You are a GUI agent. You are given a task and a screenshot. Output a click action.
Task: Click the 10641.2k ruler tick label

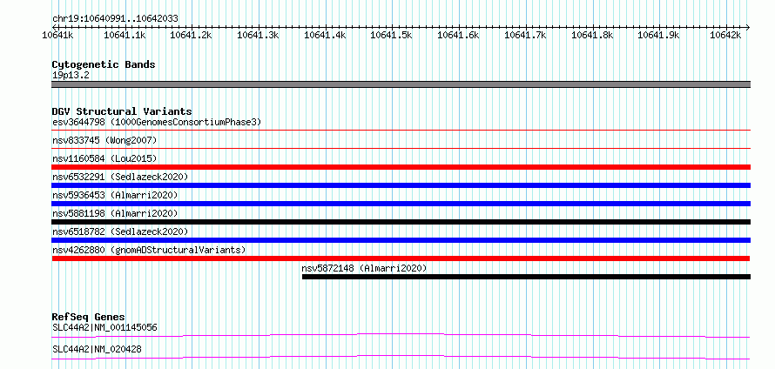pyautogui.click(x=191, y=35)
